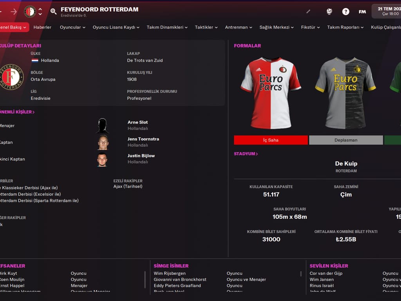This screenshot has width=401, height=301.
Task: Expand Takım Raporları dropdown
Action: point(345,27)
